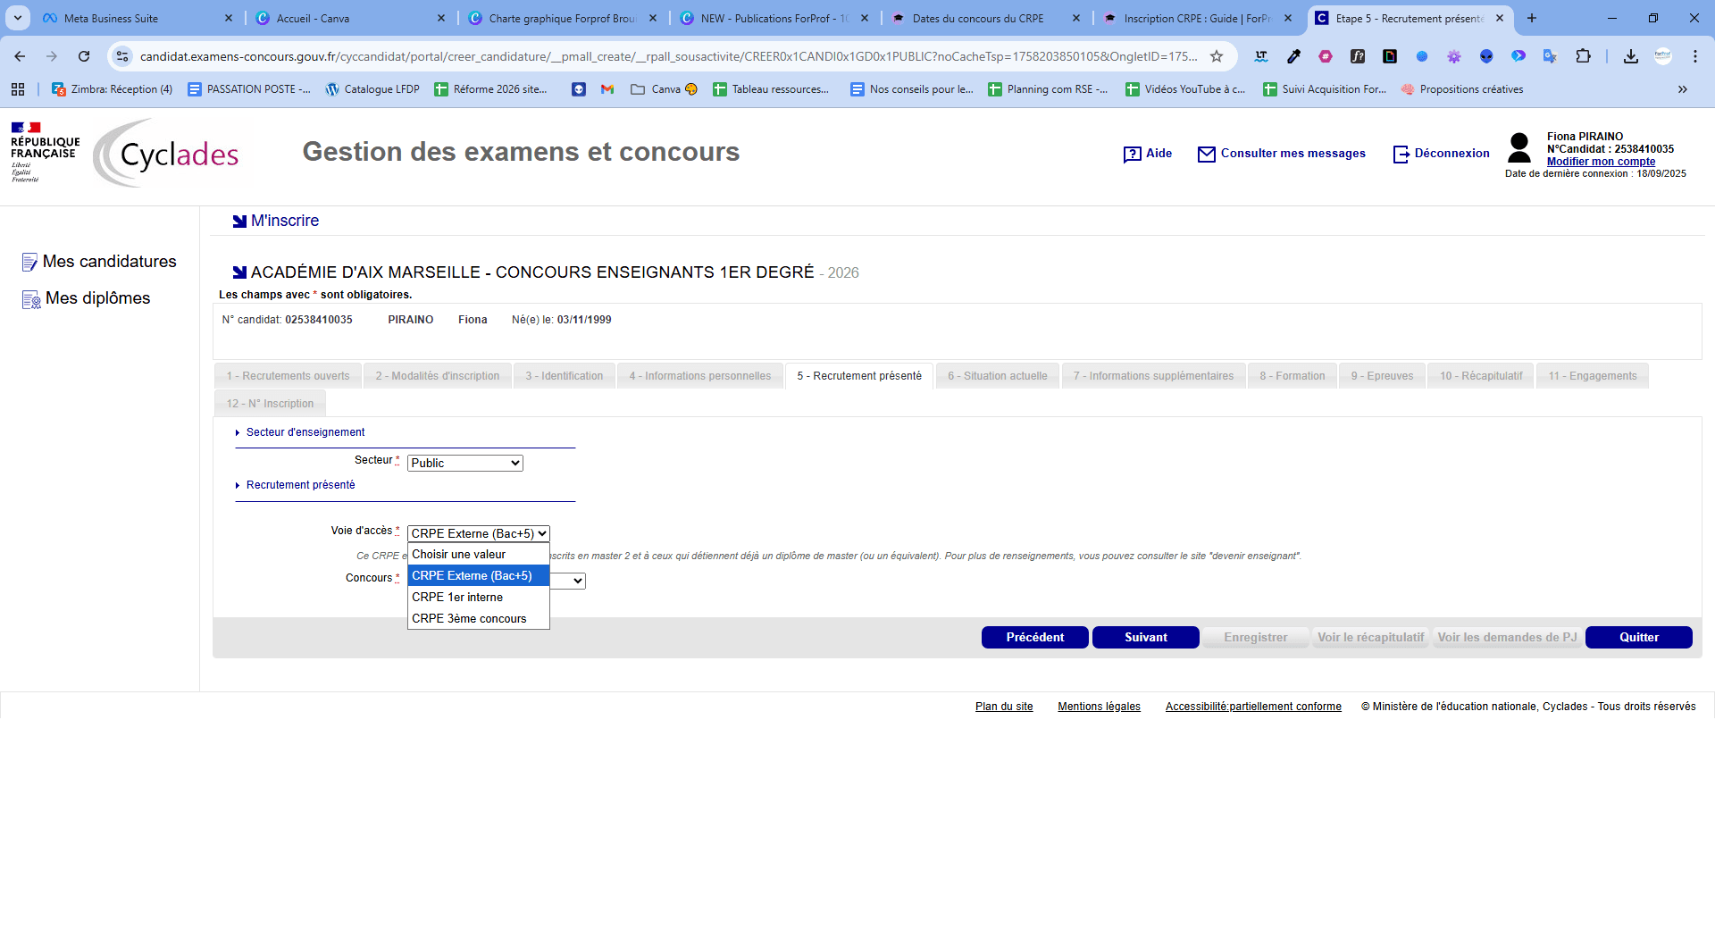
Task: Collapse the "Recrutement présenté" section
Action: point(237,485)
